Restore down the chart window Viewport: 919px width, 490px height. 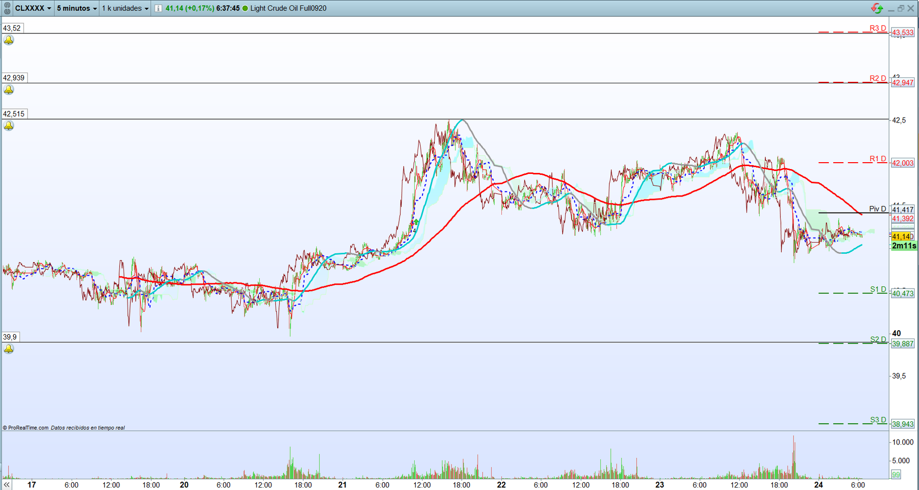[x=901, y=8]
